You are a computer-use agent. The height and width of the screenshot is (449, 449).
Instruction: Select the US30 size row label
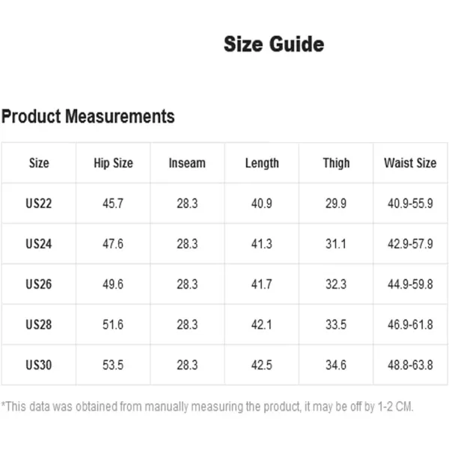point(39,365)
